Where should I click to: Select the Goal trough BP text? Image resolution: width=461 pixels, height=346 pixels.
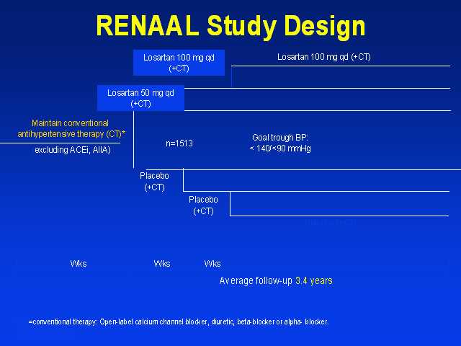[280, 138]
